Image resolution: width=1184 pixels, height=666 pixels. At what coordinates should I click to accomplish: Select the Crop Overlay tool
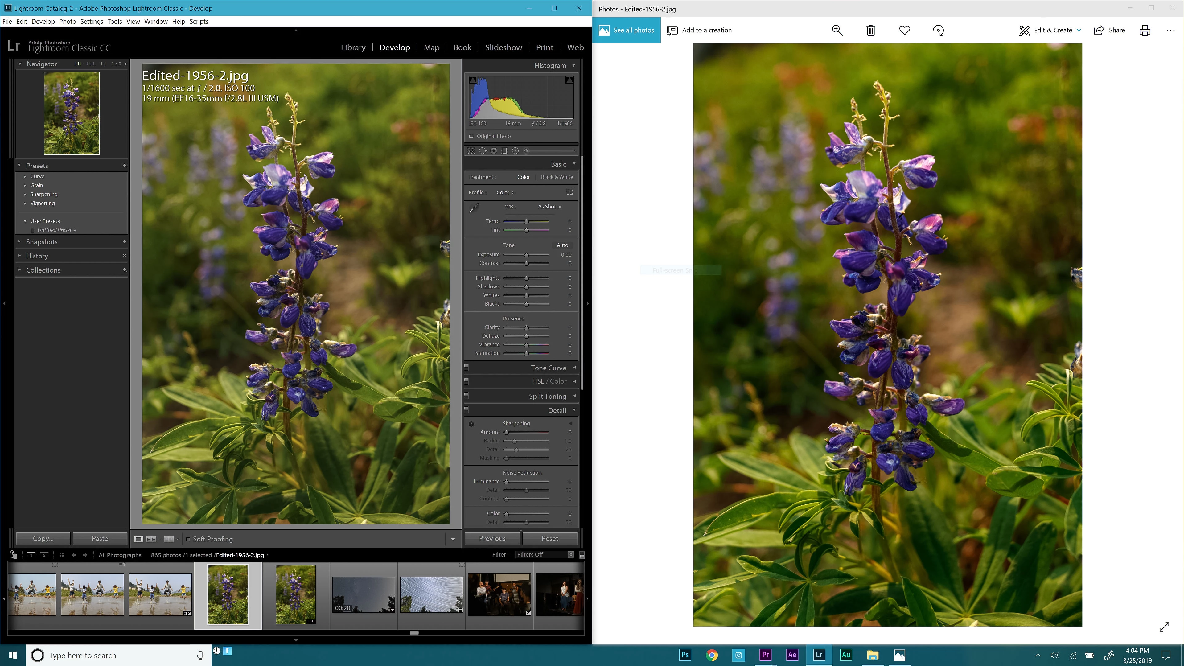click(471, 151)
